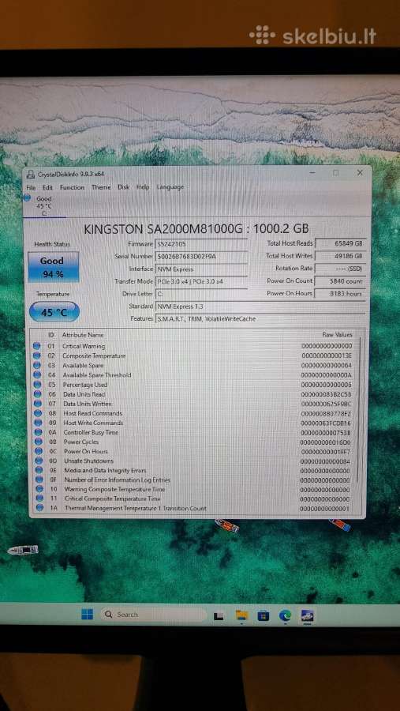
Task: Select the Data Units Written row
Action: pos(195,404)
